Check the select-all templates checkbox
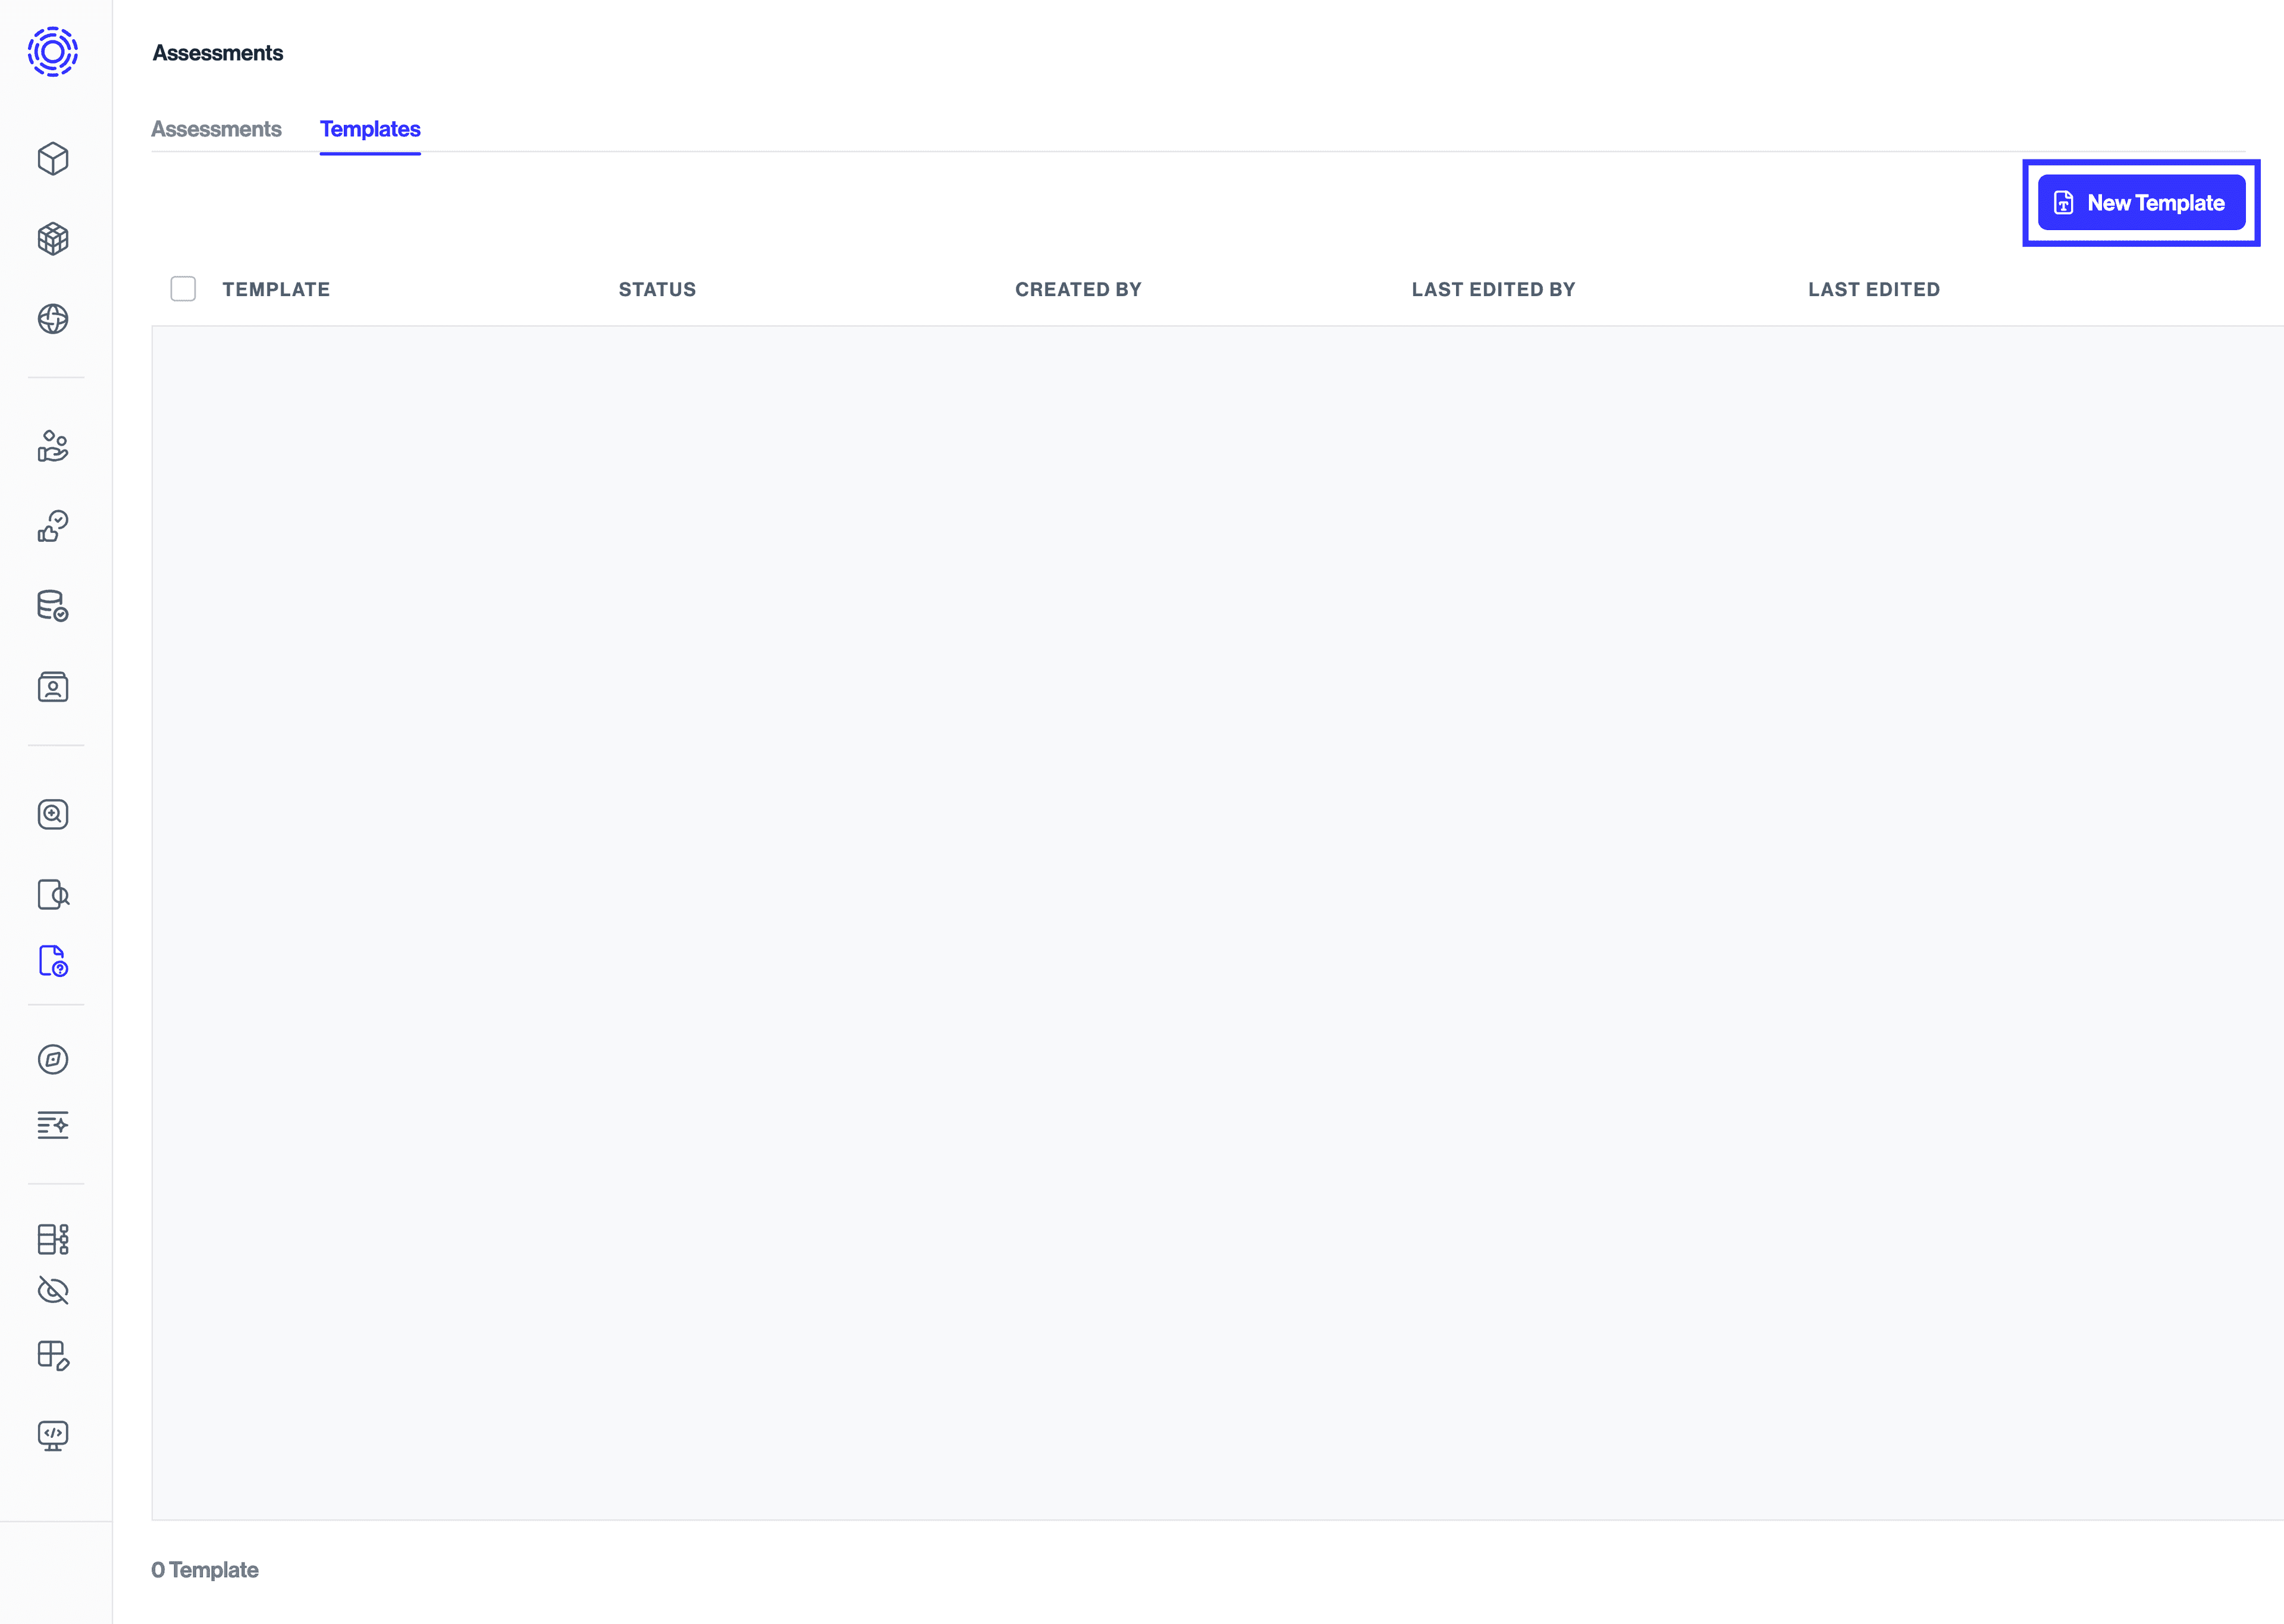 (184, 289)
